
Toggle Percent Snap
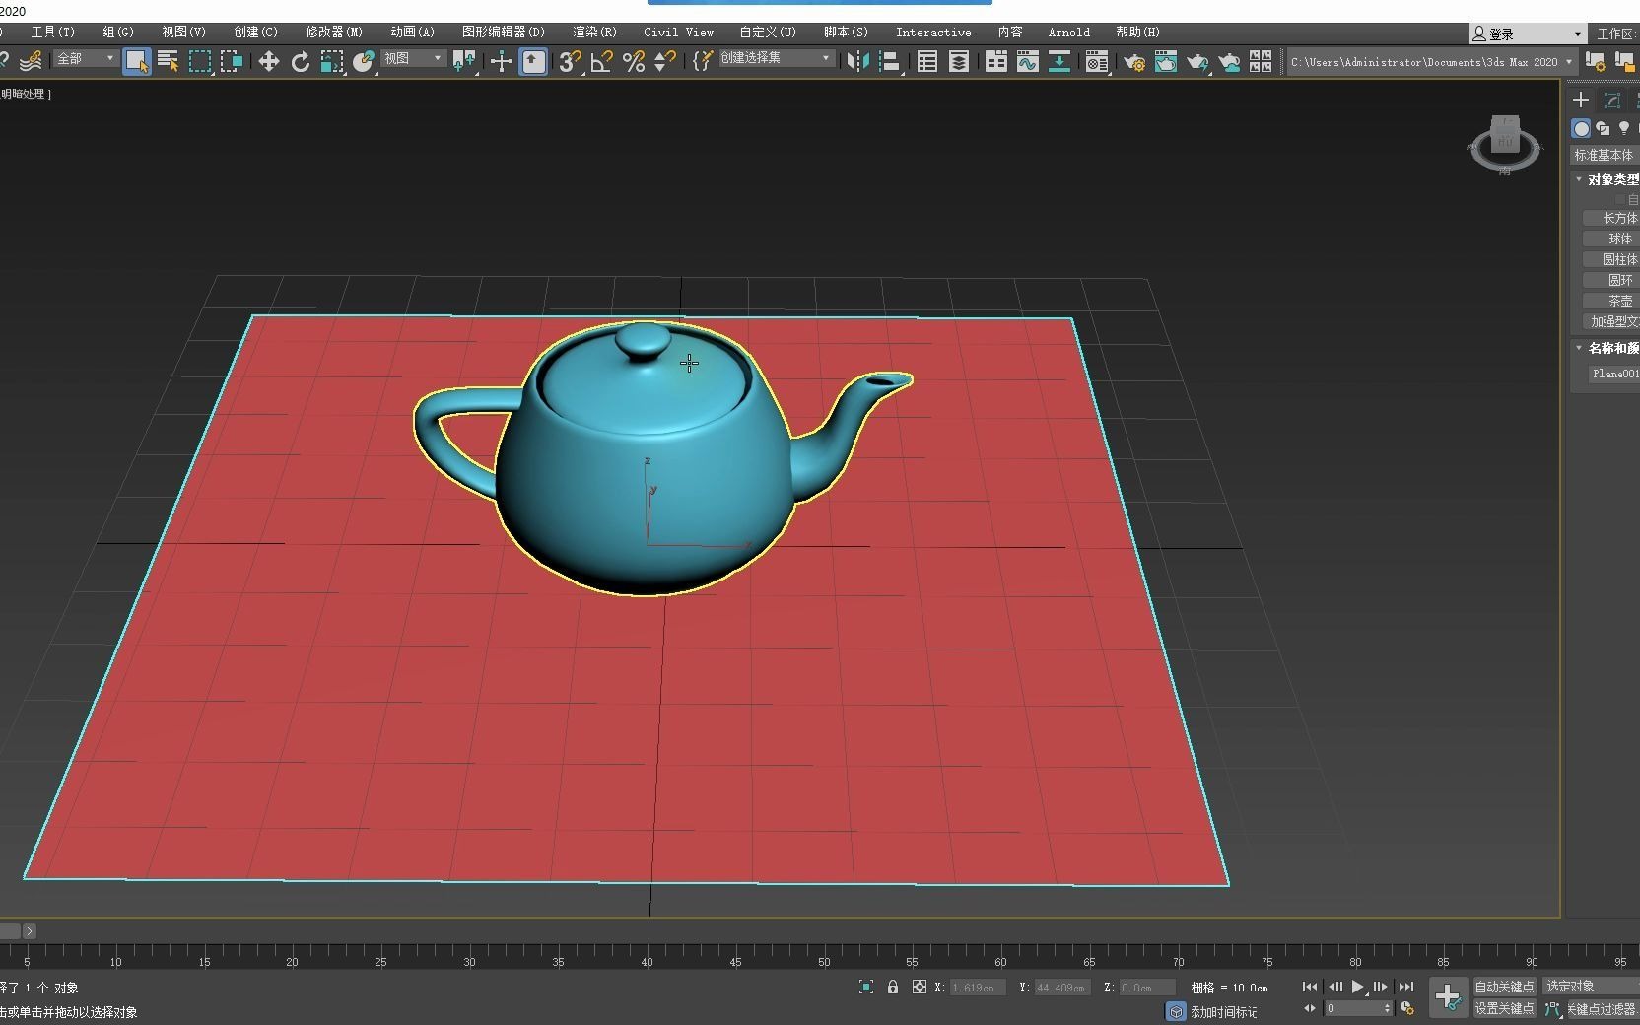(x=634, y=61)
